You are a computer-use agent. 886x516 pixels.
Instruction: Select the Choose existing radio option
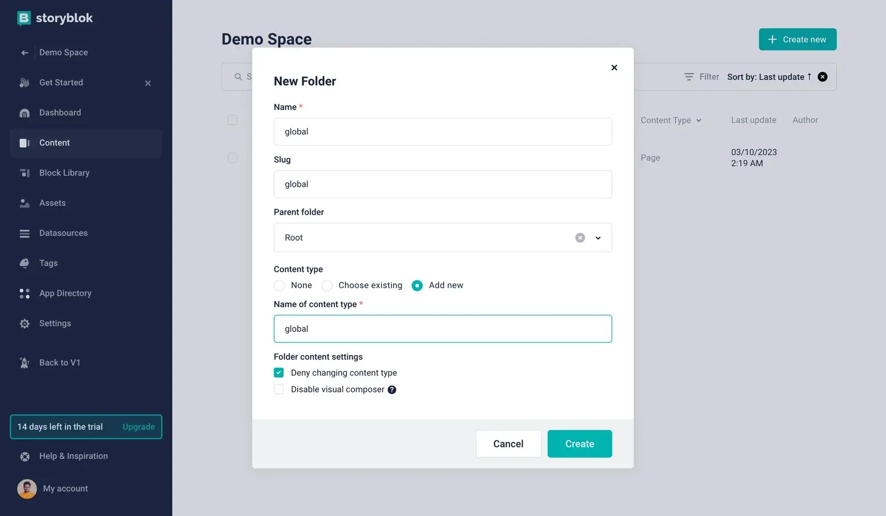coord(327,285)
